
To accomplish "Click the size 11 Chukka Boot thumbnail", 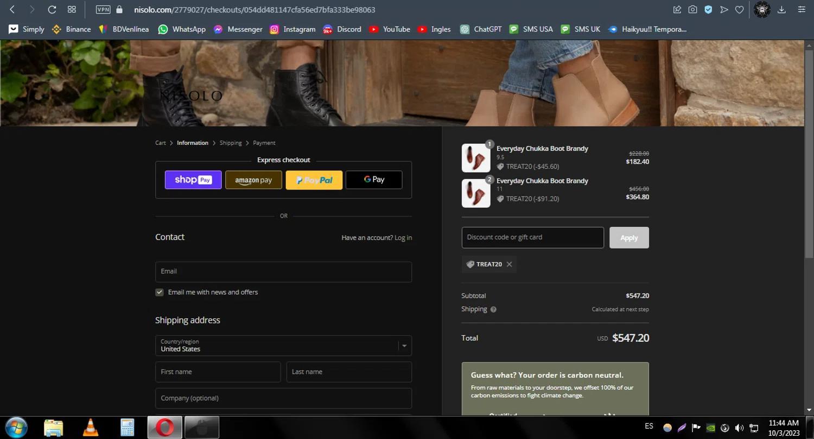I will point(476,193).
